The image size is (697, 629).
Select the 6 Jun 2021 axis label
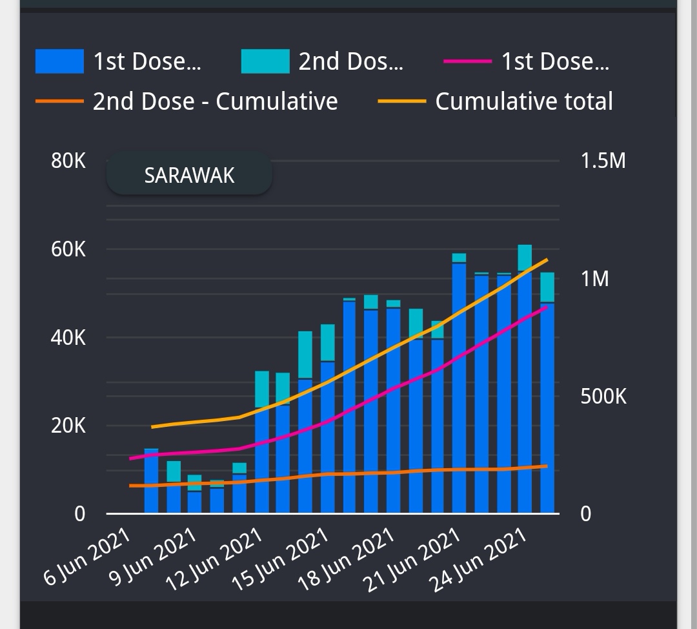(x=87, y=557)
